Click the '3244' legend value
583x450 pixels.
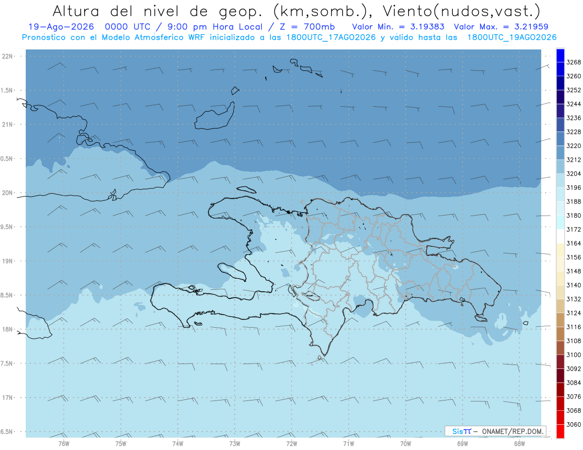pos(573,104)
